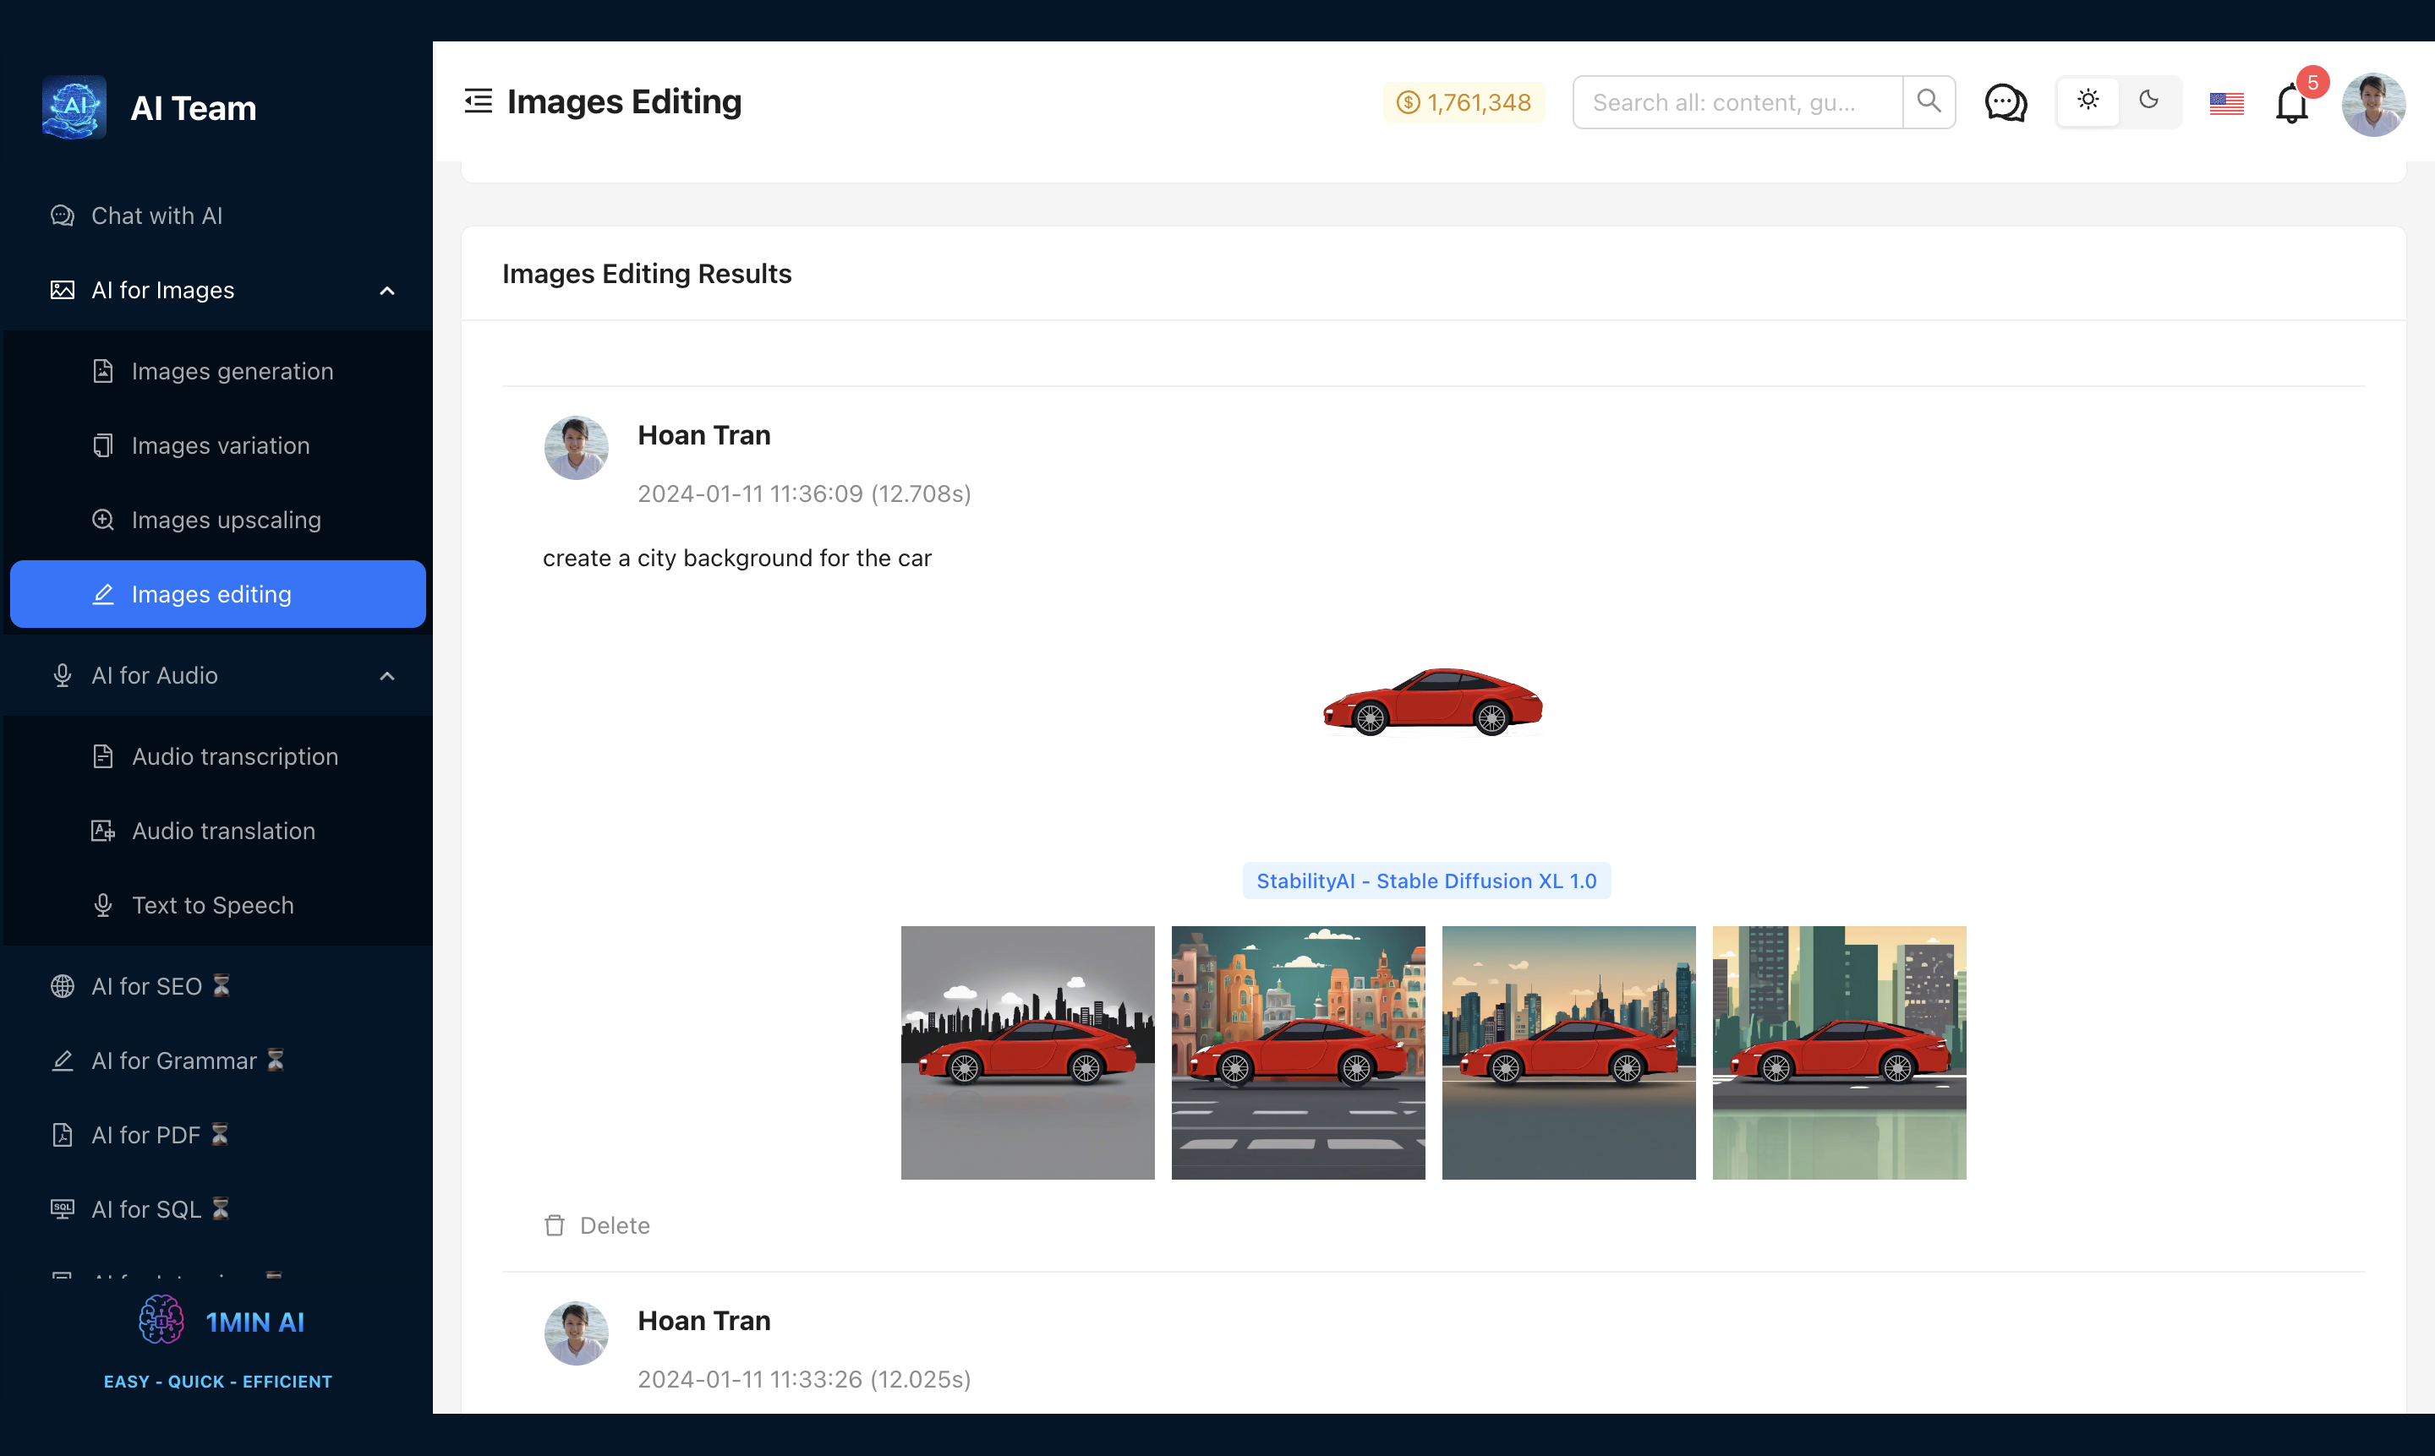Open Images generation menu item

point(232,371)
